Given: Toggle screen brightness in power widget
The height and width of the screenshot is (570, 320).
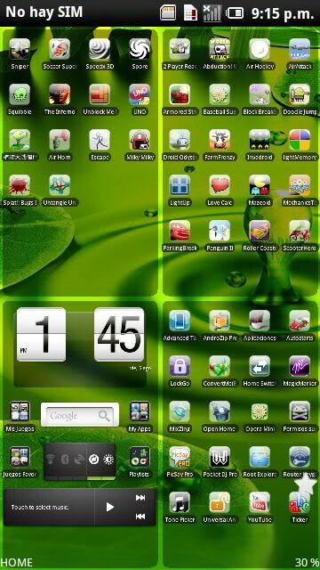Looking at the screenshot, I should click(x=108, y=460).
